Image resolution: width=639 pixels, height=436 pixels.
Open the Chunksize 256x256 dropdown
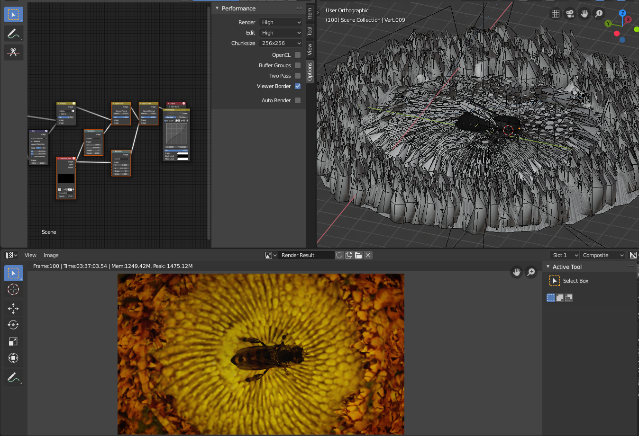281,43
